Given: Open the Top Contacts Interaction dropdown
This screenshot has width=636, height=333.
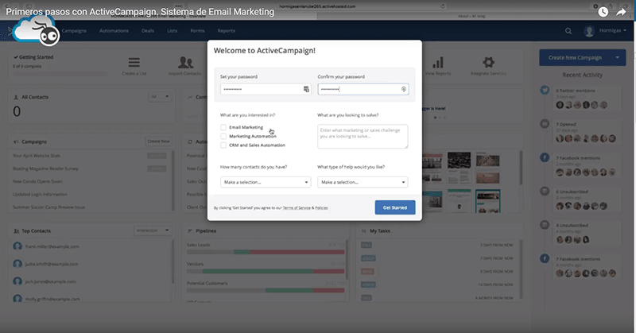Looking at the screenshot, I should click(153, 230).
